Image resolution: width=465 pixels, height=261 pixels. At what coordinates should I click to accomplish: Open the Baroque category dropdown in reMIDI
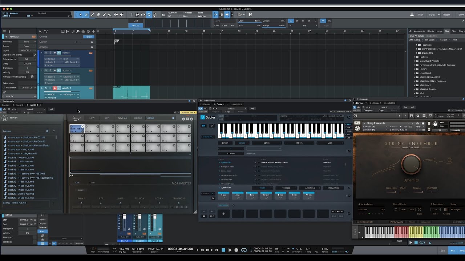[x=26, y=131]
